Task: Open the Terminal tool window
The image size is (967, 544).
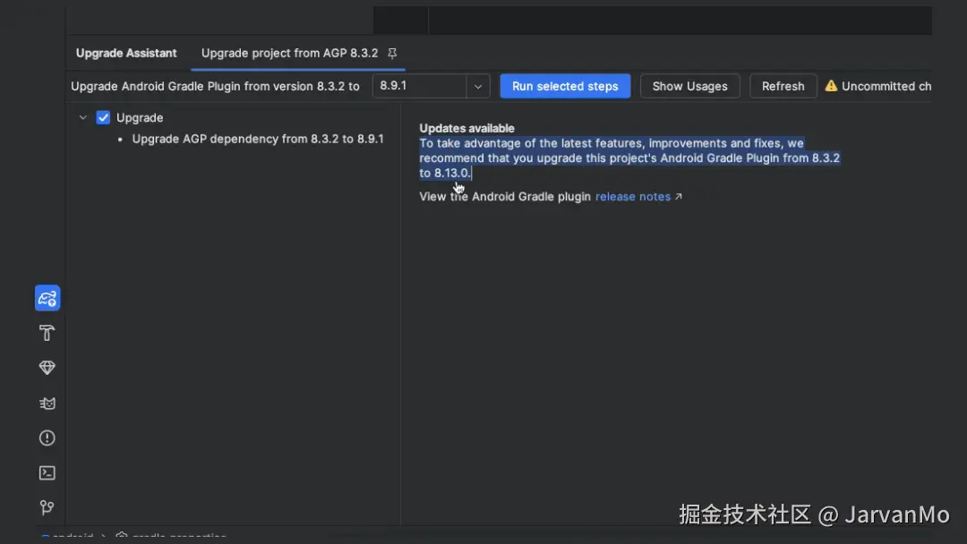Action: (47, 472)
